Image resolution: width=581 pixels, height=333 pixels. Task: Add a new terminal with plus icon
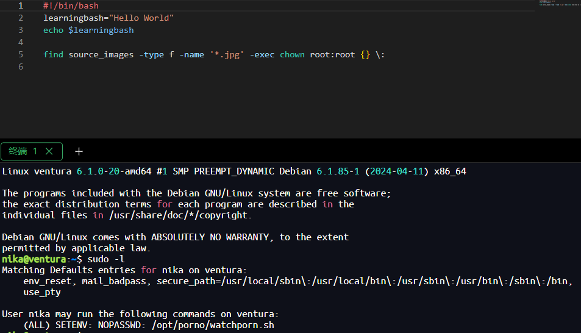point(79,151)
